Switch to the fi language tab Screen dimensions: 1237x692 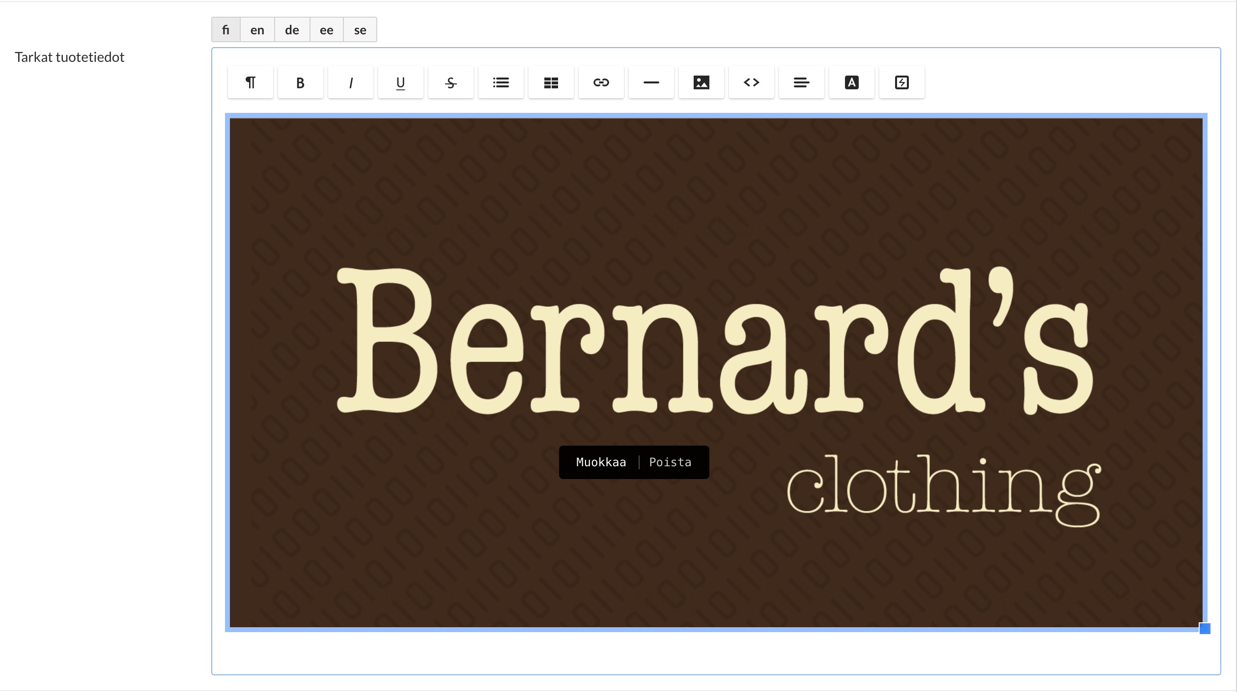(226, 30)
